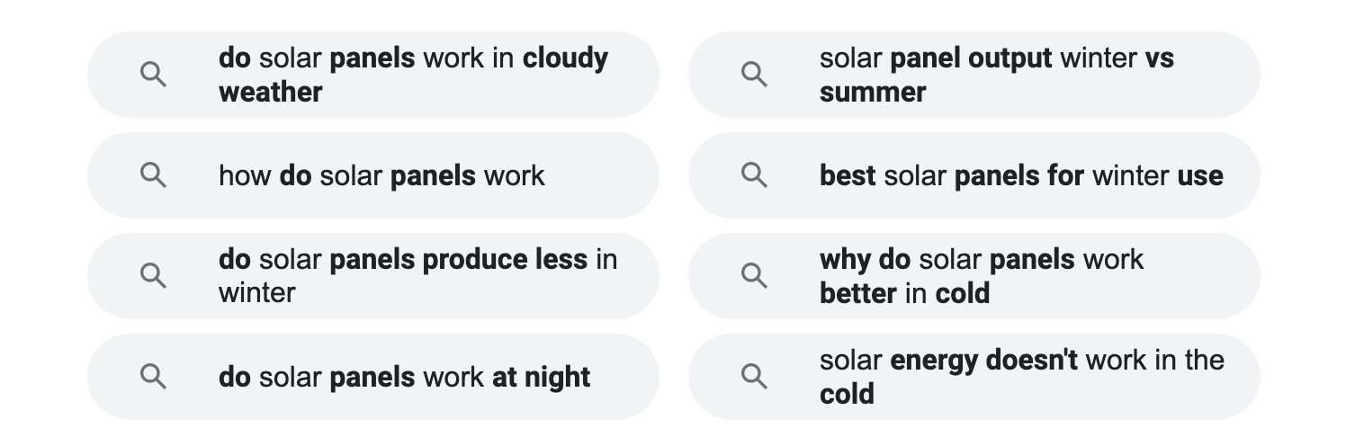
Task: Click magnifier icon next to 'energy doesn't work'
Action: [x=755, y=376]
